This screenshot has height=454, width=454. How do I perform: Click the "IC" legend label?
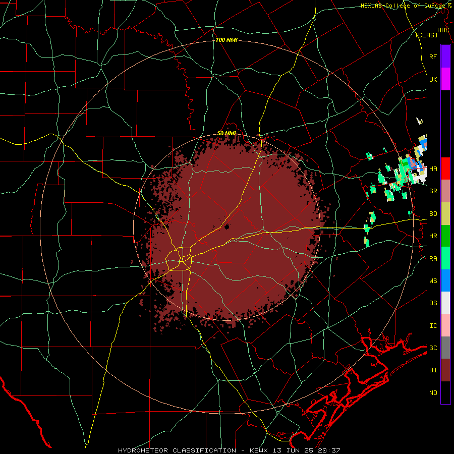(433, 326)
